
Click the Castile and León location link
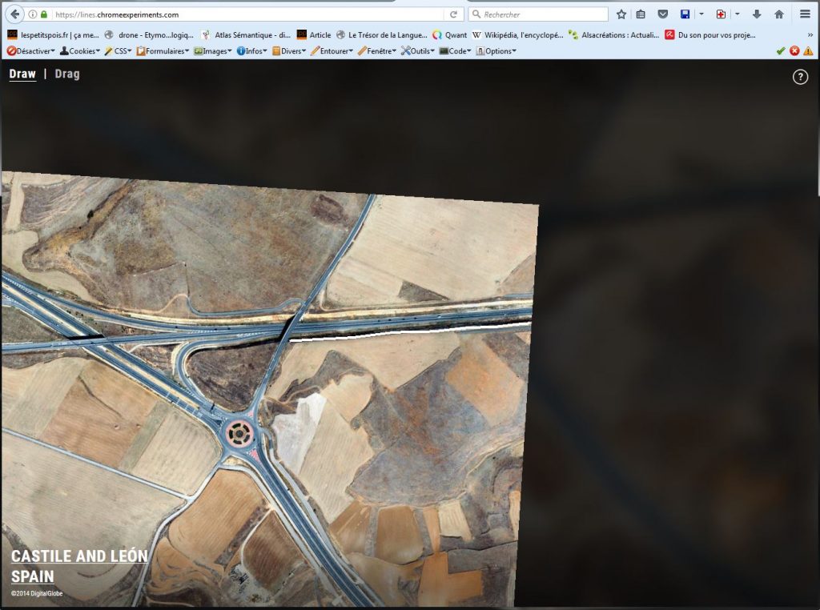[x=79, y=556]
